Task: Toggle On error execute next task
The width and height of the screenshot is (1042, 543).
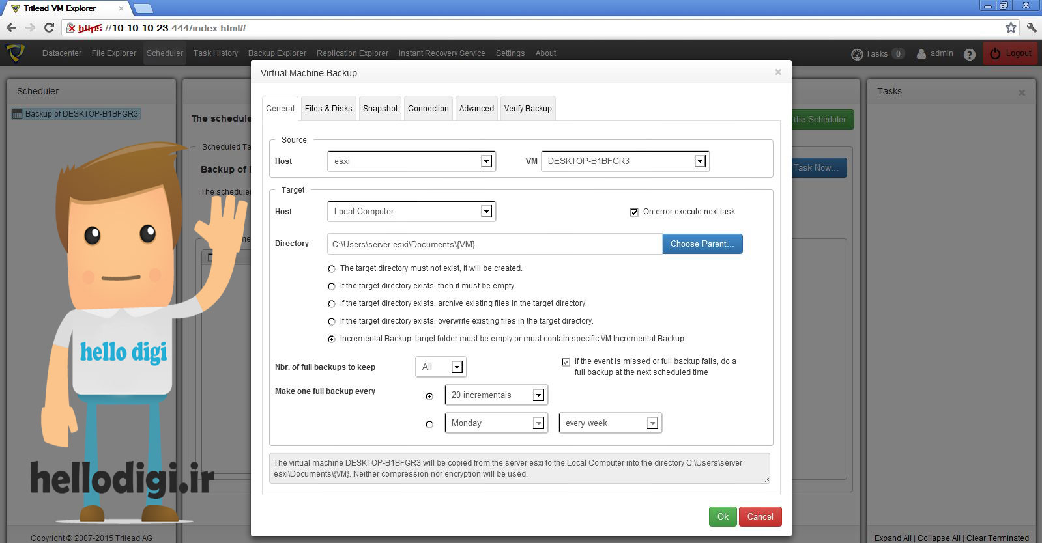Action: [634, 212]
